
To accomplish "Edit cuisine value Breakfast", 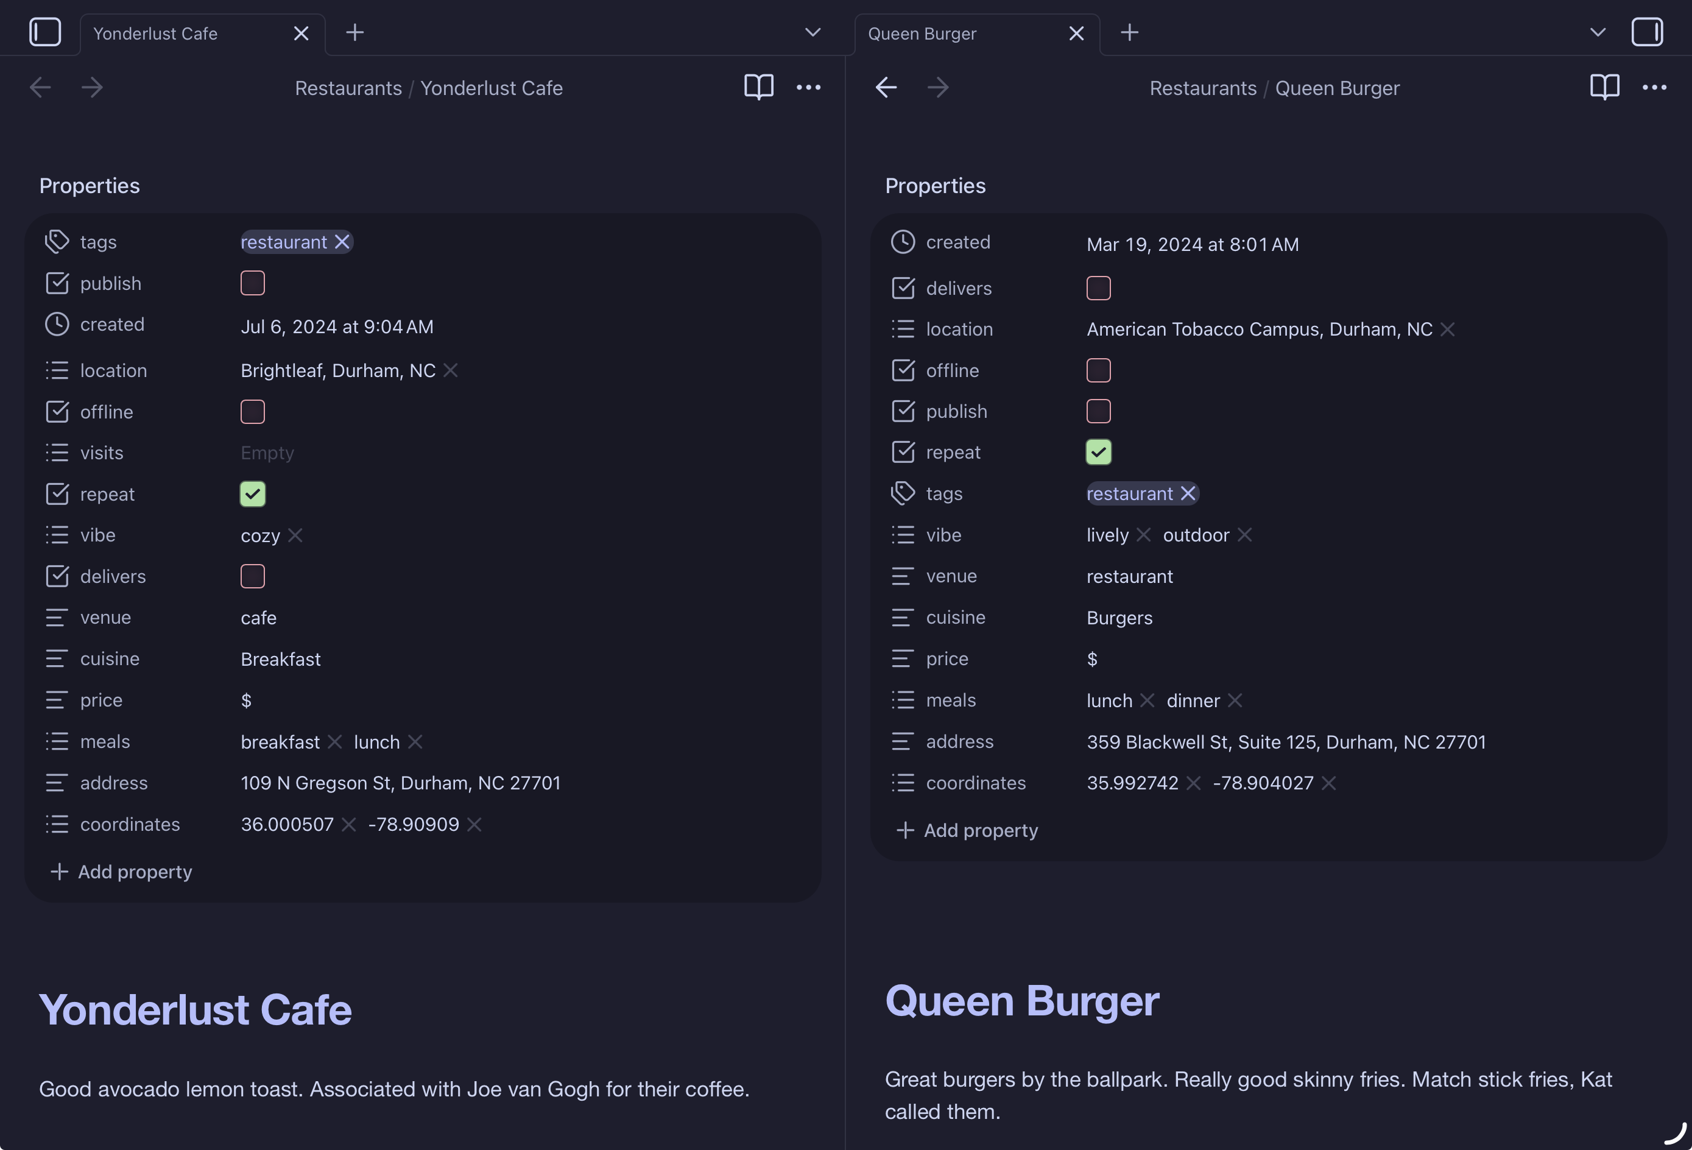I will tap(280, 659).
